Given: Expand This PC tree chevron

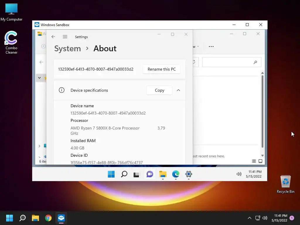Looking at the screenshot, I should 39,146.
